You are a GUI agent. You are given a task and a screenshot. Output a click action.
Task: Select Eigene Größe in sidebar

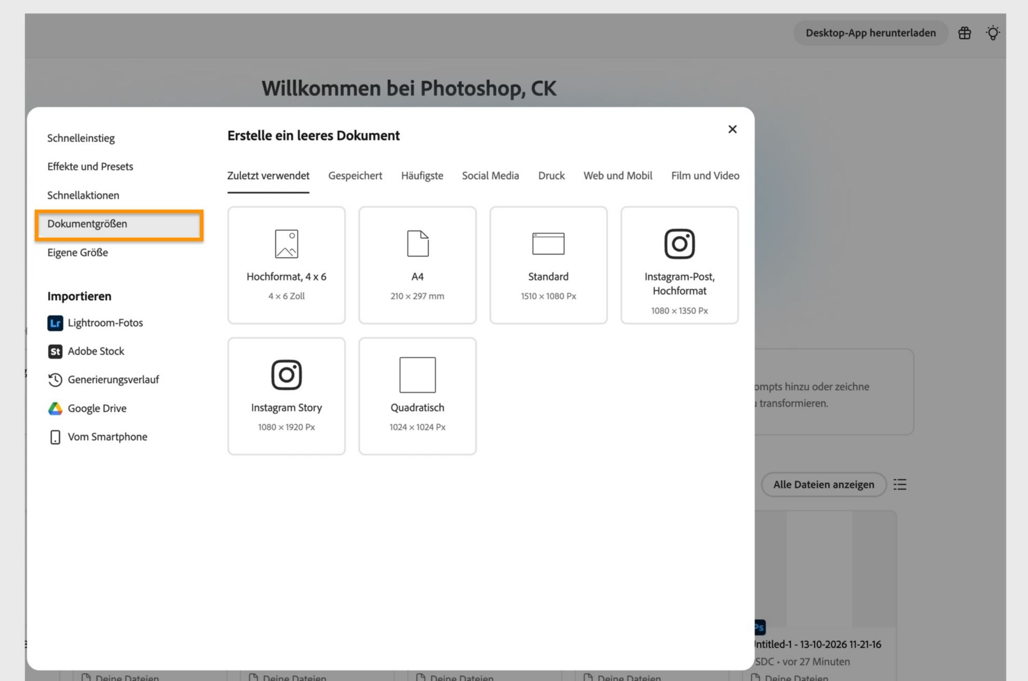point(78,252)
